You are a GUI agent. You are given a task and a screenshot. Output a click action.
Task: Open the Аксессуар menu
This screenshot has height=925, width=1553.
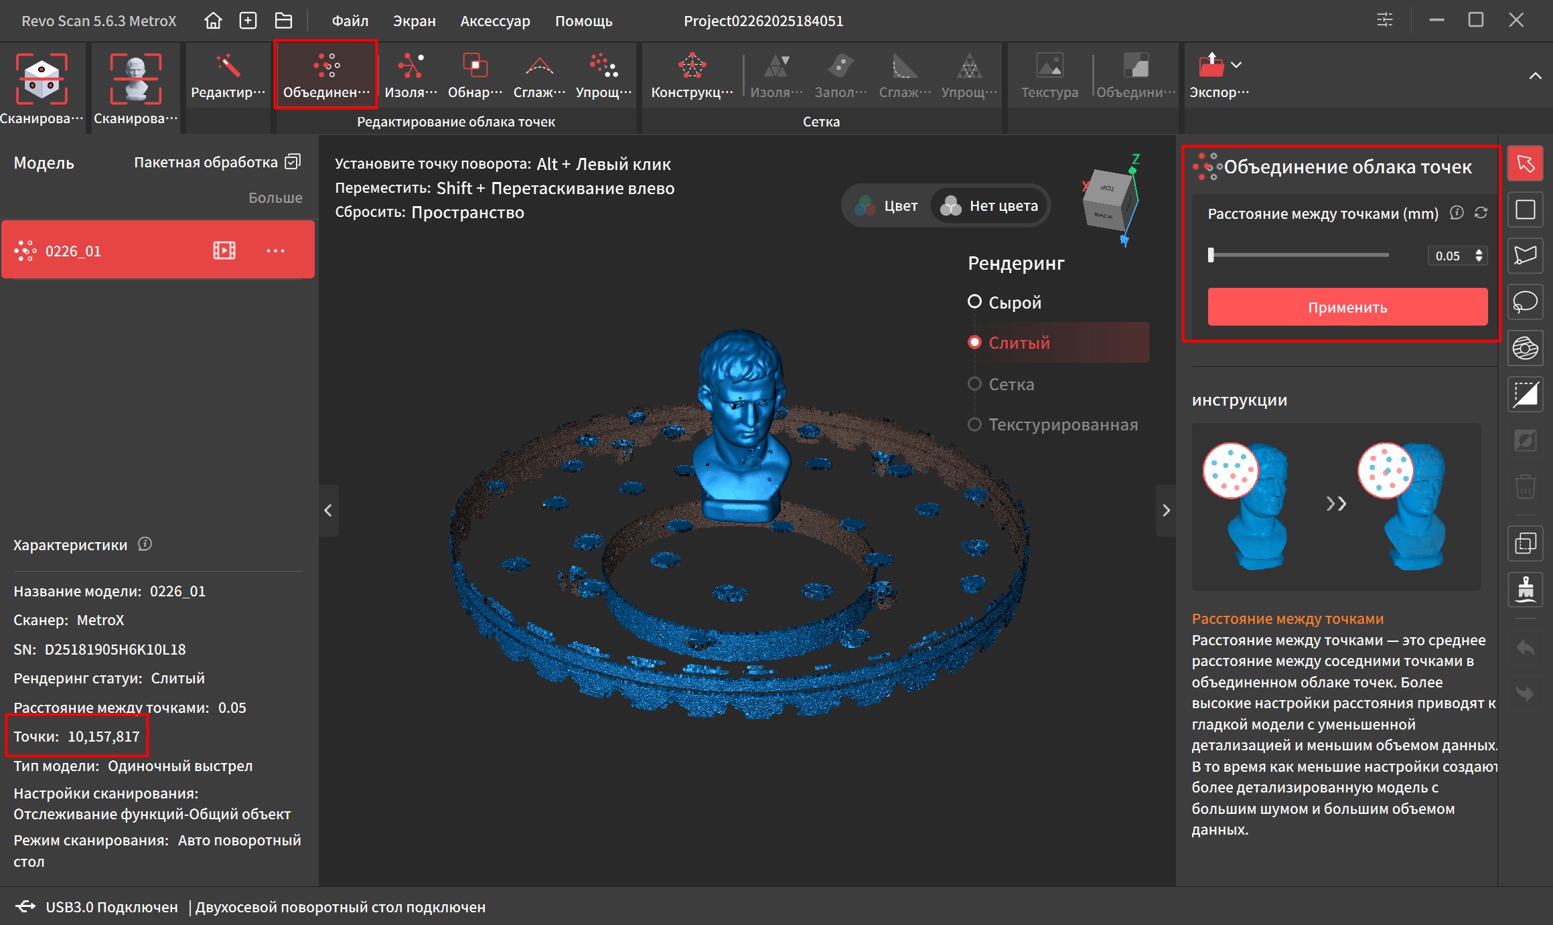(495, 21)
